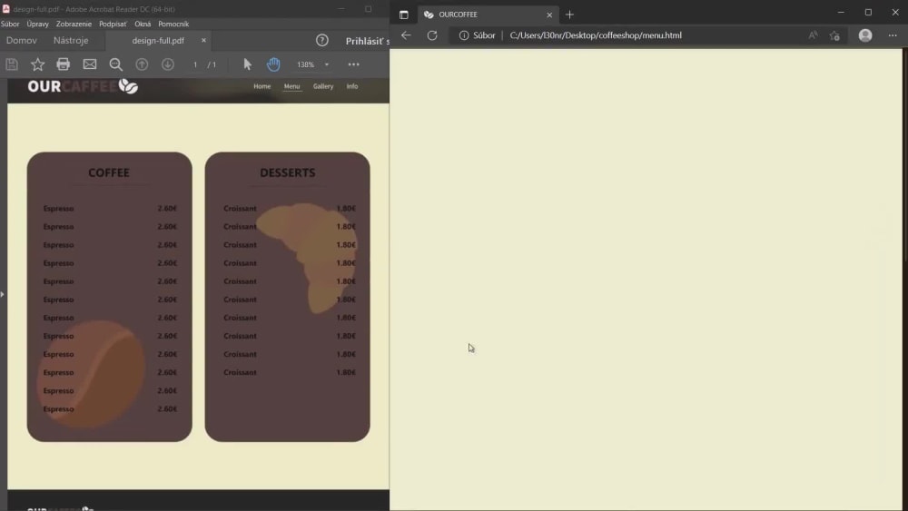Close the OURCOFFEE browser tab

549,15
